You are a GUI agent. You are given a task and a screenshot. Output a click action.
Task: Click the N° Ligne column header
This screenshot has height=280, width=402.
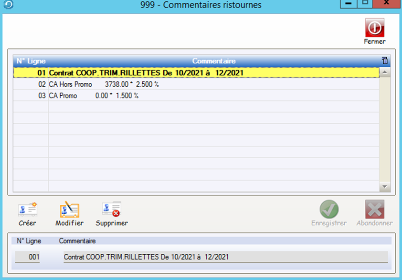coord(30,61)
